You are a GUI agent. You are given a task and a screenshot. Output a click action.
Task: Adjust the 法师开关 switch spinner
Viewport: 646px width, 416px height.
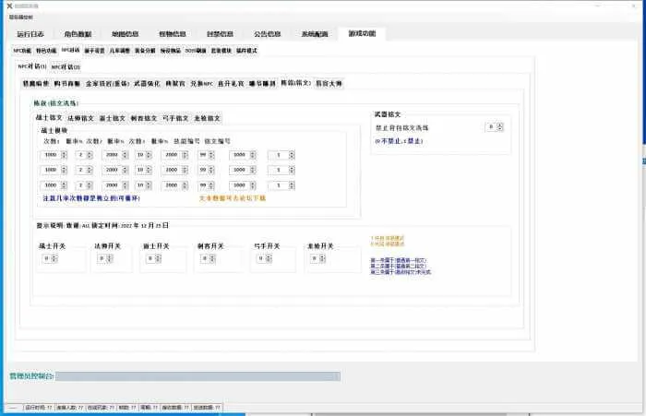[x=105, y=258]
